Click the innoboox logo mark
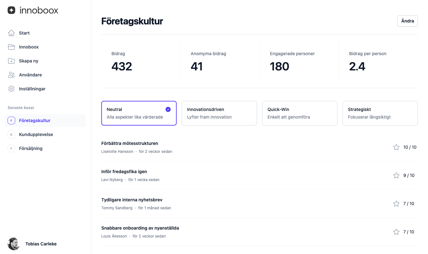 click(x=12, y=10)
